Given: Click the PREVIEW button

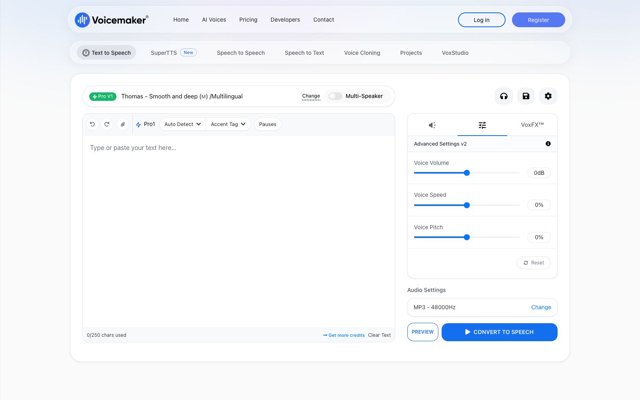Looking at the screenshot, I should (x=423, y=332).
